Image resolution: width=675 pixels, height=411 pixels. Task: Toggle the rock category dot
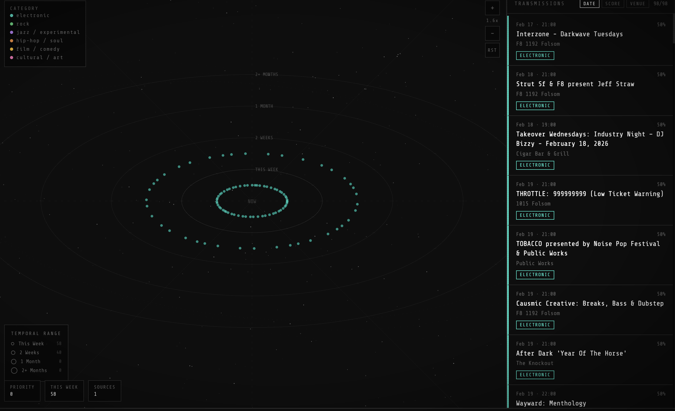tap(11, 24)
